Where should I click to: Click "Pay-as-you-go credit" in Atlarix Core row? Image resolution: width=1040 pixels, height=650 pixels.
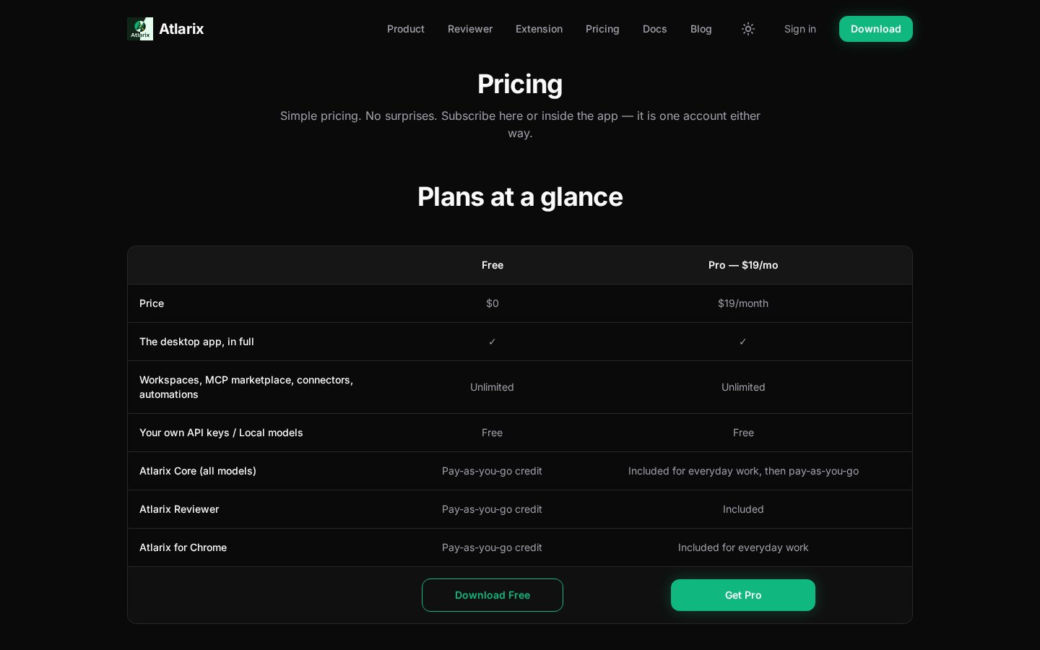(x=492, y=471)
